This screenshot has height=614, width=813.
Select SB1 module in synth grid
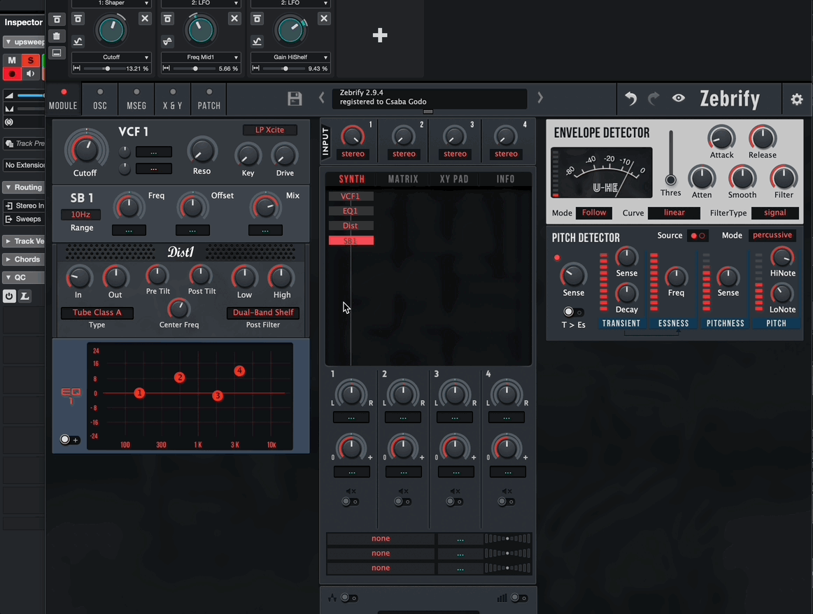click(351, 241)
